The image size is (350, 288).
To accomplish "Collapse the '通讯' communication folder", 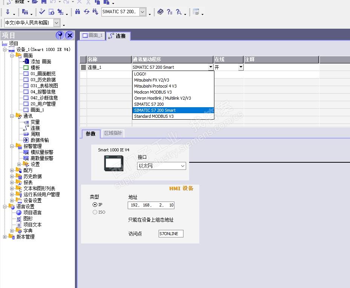I will [12, 116].
